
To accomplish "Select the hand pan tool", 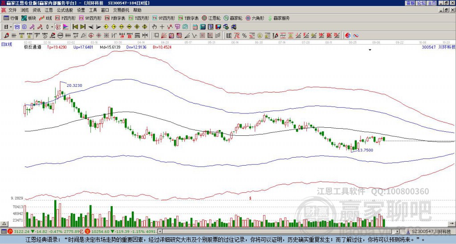I will (155, 27).
